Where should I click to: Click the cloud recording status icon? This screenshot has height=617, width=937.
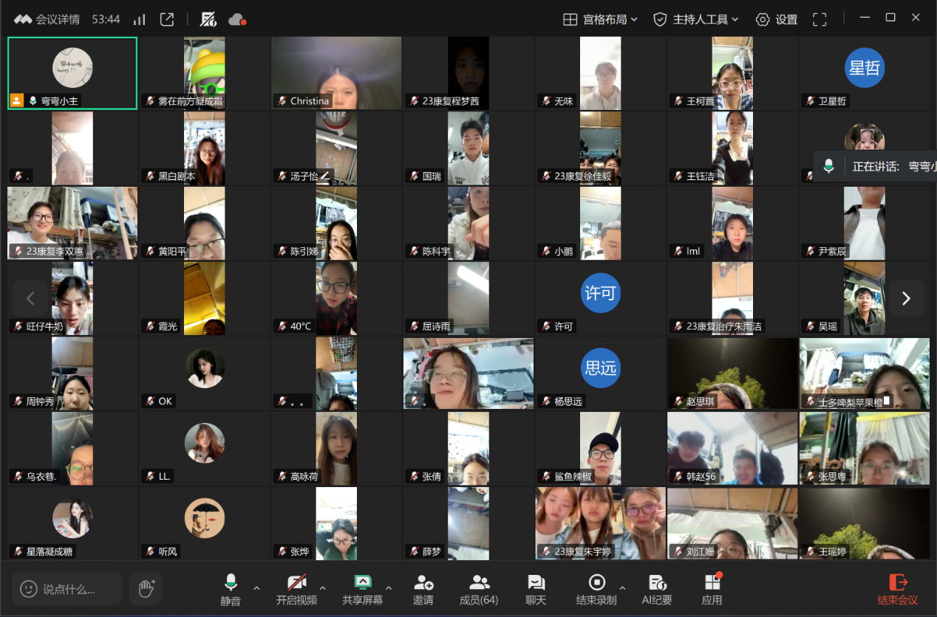coord(237,19)
